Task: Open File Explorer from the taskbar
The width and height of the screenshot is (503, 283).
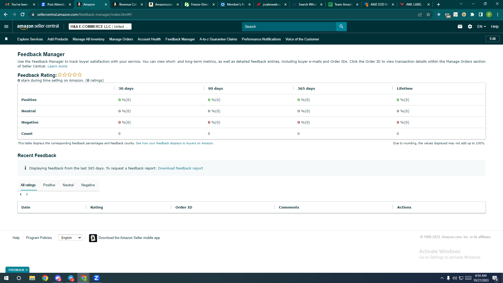Action: [x=32, y=278]
